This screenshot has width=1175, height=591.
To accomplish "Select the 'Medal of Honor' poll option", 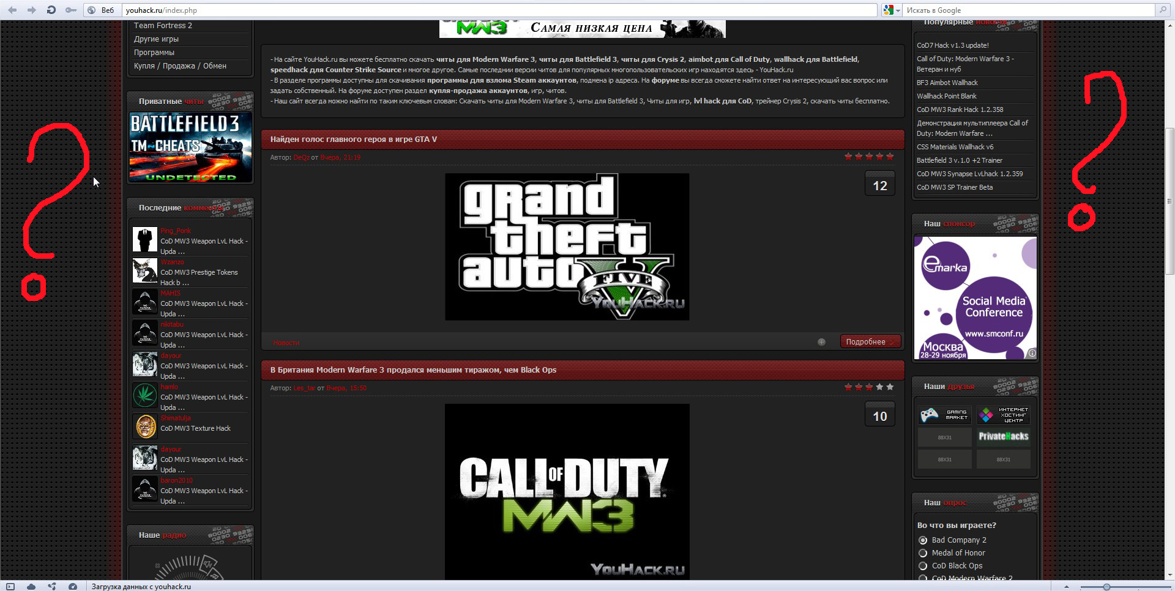I will click(923, 553).
